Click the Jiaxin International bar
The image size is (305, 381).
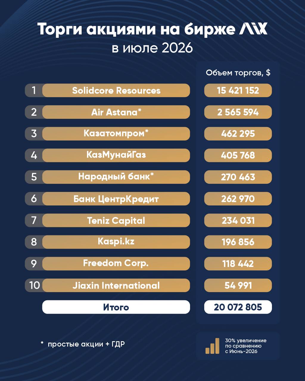click(x=116, y=285)
